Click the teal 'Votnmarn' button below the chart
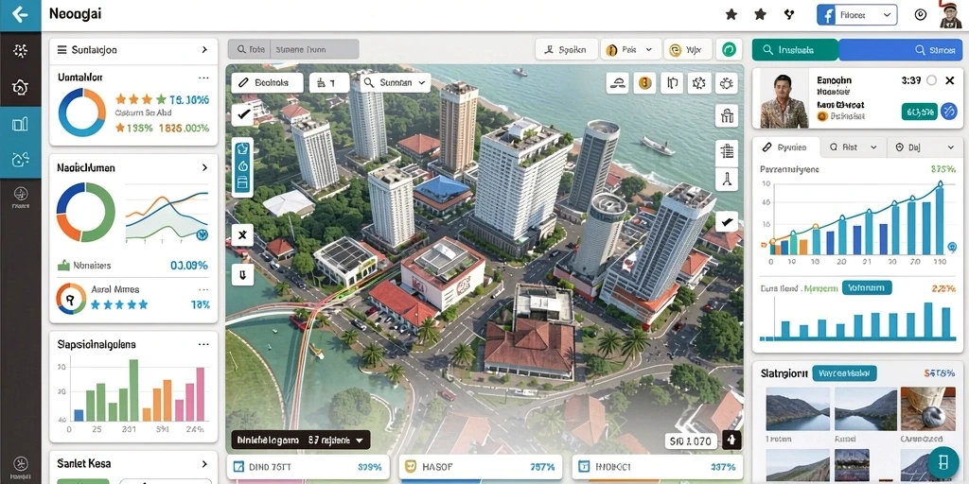This screenshot has height=484, width=969. pyautogui.click(x=867, y=287)
